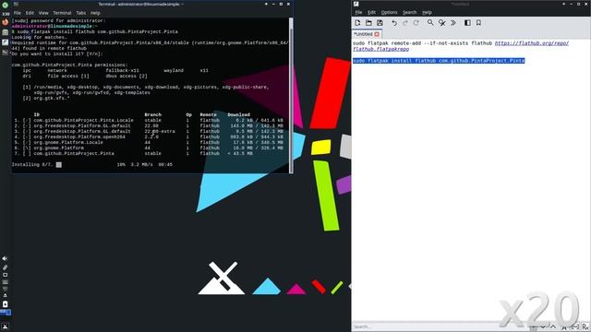Click the 'Branch' column header in terminal output

(x=152, y=114)
